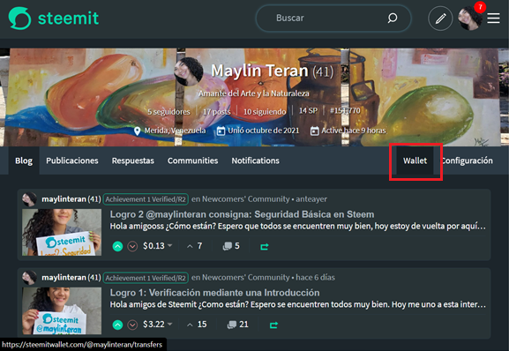Viewport: 509px width, 351px height.
Task: Open the pencil compose post icon
Action: pyautogui.click(x=440, y=19)
